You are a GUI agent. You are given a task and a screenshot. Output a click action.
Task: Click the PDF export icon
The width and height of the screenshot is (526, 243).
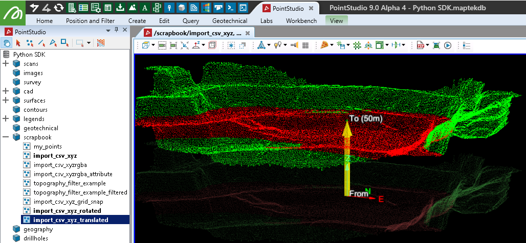421,45
